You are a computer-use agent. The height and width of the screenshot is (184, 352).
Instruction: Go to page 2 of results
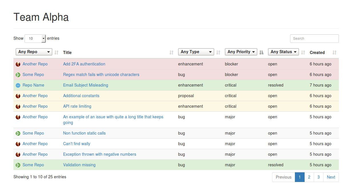[x=309, y=177]
